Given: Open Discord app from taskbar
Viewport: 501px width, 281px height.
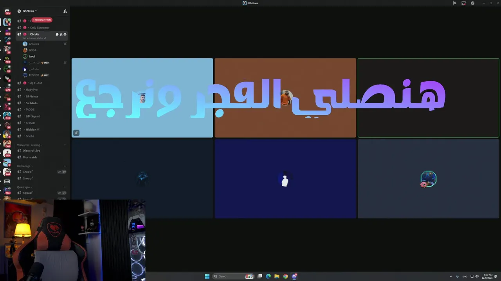Looking at the screenshot, I should (x=294, y=276).
